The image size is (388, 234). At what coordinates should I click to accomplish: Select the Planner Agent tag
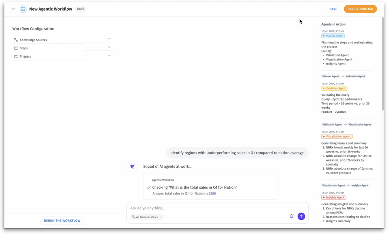[333, 36]
